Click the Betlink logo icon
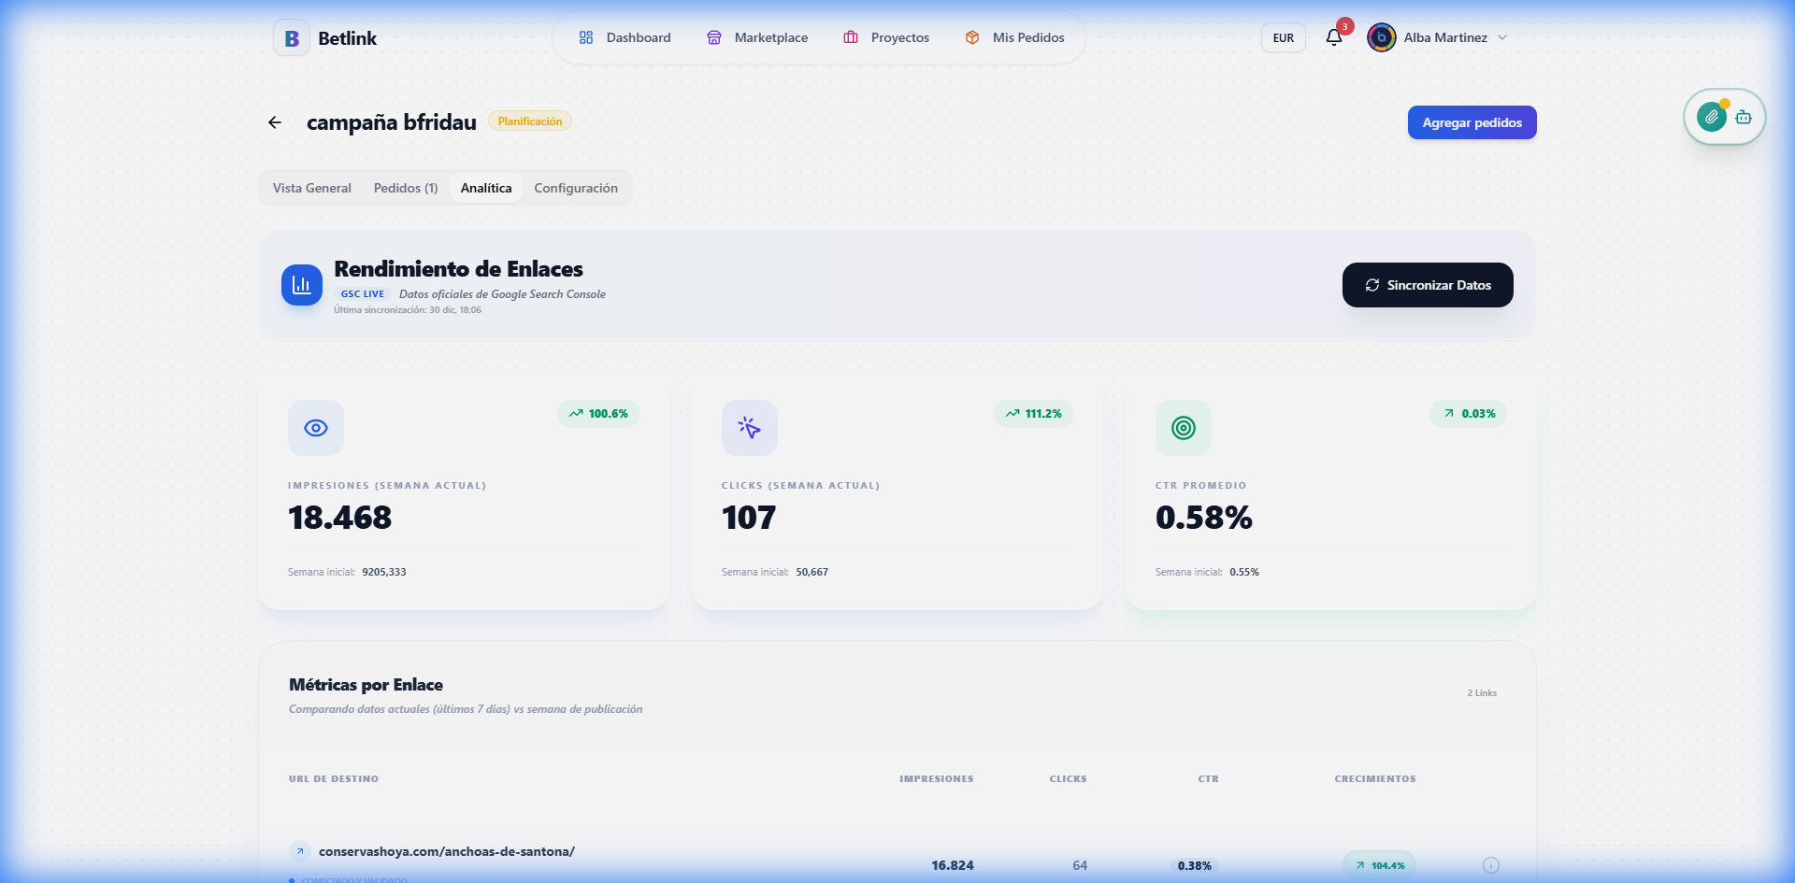 [292, 38]
